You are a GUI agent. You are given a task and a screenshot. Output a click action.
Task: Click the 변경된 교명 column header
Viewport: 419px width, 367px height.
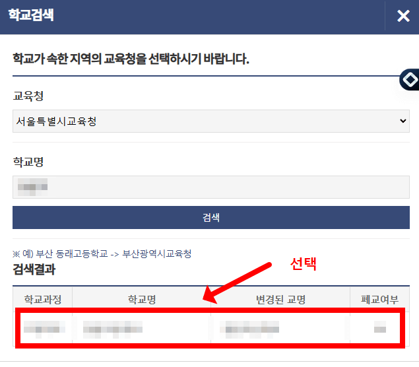pos(280,300)
